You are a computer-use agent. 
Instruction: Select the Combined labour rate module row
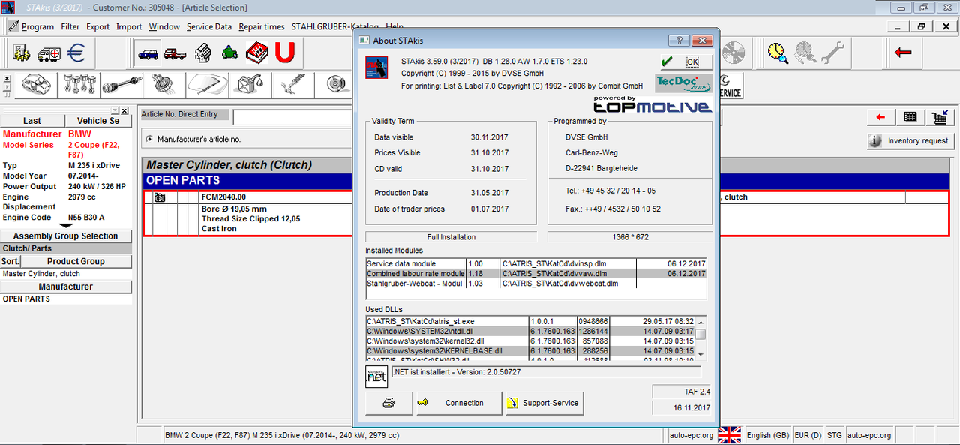[535, 274]
